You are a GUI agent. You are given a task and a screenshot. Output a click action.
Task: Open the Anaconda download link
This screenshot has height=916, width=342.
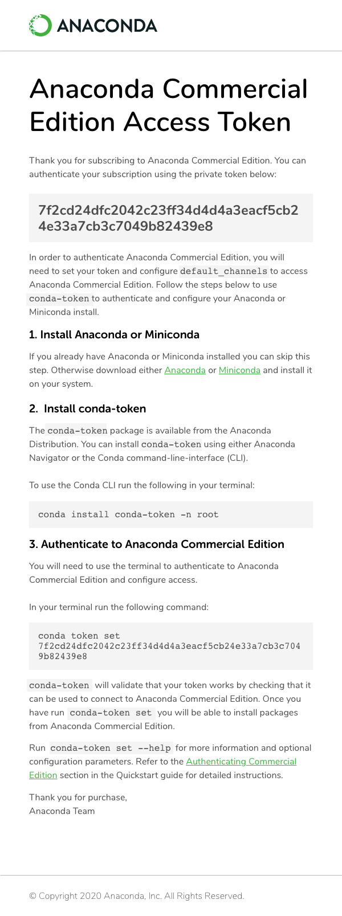185,370
